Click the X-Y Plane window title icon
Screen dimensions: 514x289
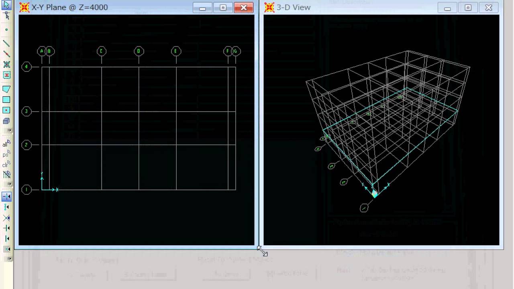point(24,7)
